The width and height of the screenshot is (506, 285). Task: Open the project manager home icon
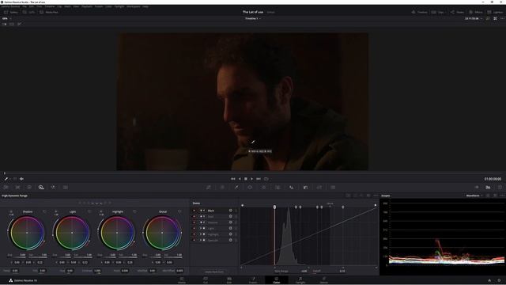pos(489,280)
